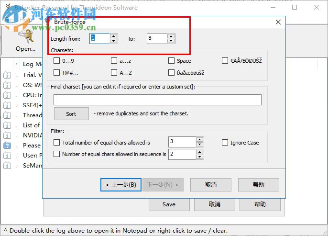Screen dimensions: 328x236
Task: Enable the a...z lowercase charset
Action: coord(114,61)
